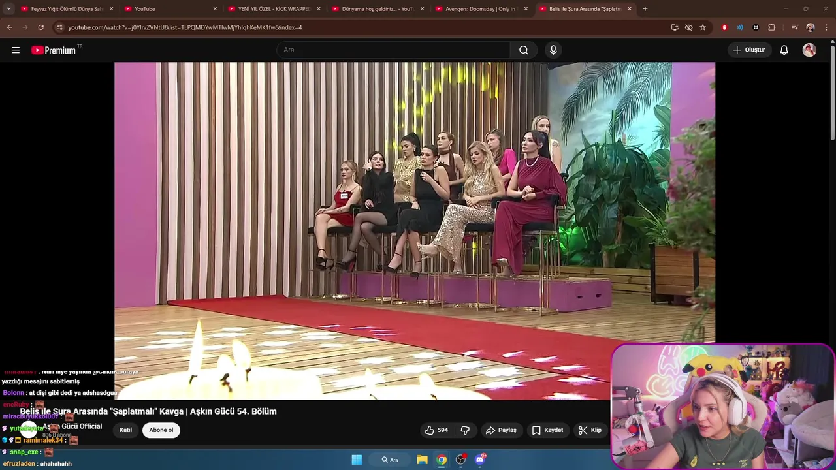The width and height of the screenshot is (836, 470).
Task: Open a new browser tab with plus
Action: coord(645,9)
